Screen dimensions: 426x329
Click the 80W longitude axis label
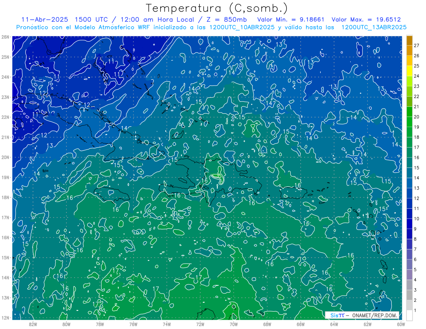point(66,324)
